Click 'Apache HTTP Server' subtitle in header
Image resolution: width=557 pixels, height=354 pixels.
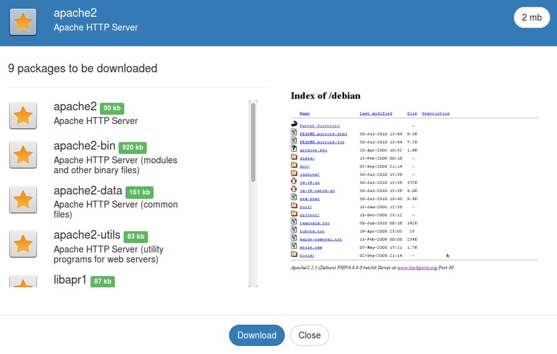tap(96, 27)
